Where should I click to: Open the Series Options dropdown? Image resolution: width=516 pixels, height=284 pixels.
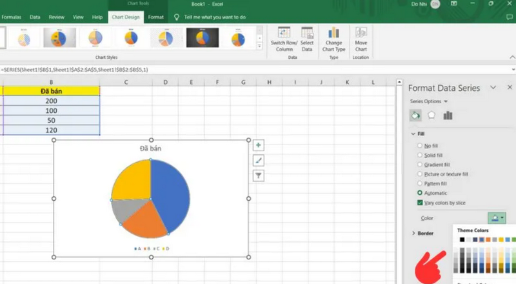coord(429,101)
